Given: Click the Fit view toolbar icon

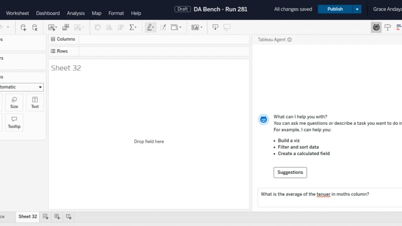Looking at the screenshot, I should pos(175,27).
